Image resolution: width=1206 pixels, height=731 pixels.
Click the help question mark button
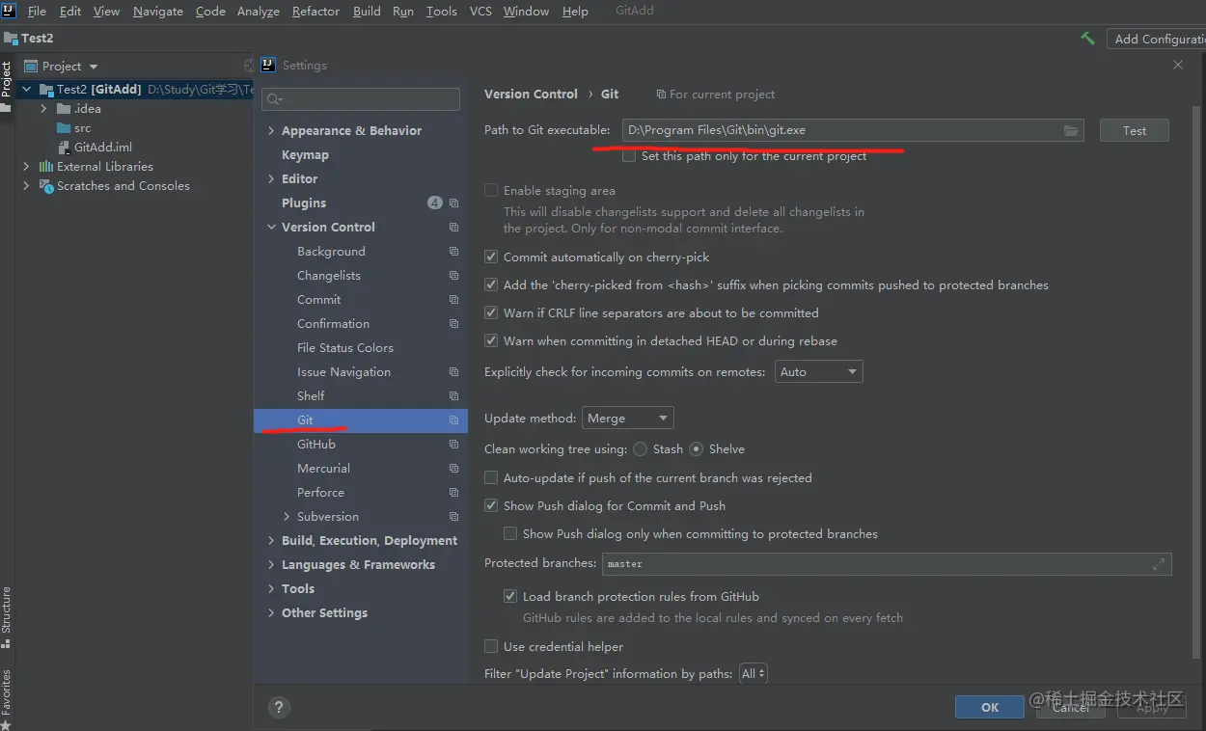click(278, 707)
